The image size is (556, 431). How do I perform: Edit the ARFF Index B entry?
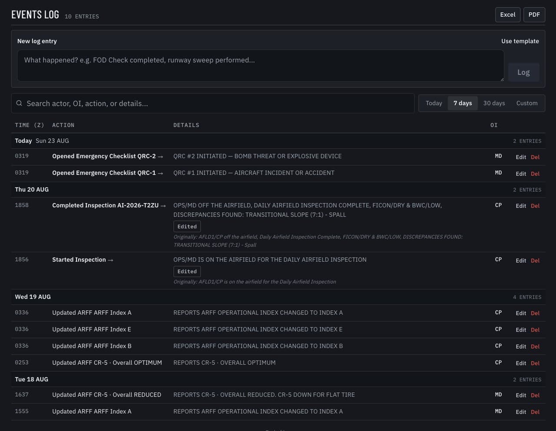[x=521, y=346]
